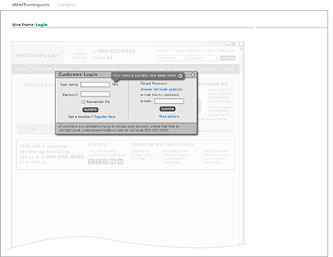Open the Contact Us header link
The height and width of the screenshot is (257, 333).
[226, 50]
